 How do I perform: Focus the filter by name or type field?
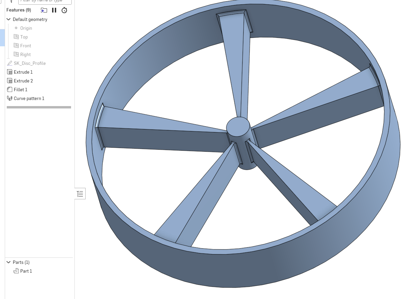(45, 1)
